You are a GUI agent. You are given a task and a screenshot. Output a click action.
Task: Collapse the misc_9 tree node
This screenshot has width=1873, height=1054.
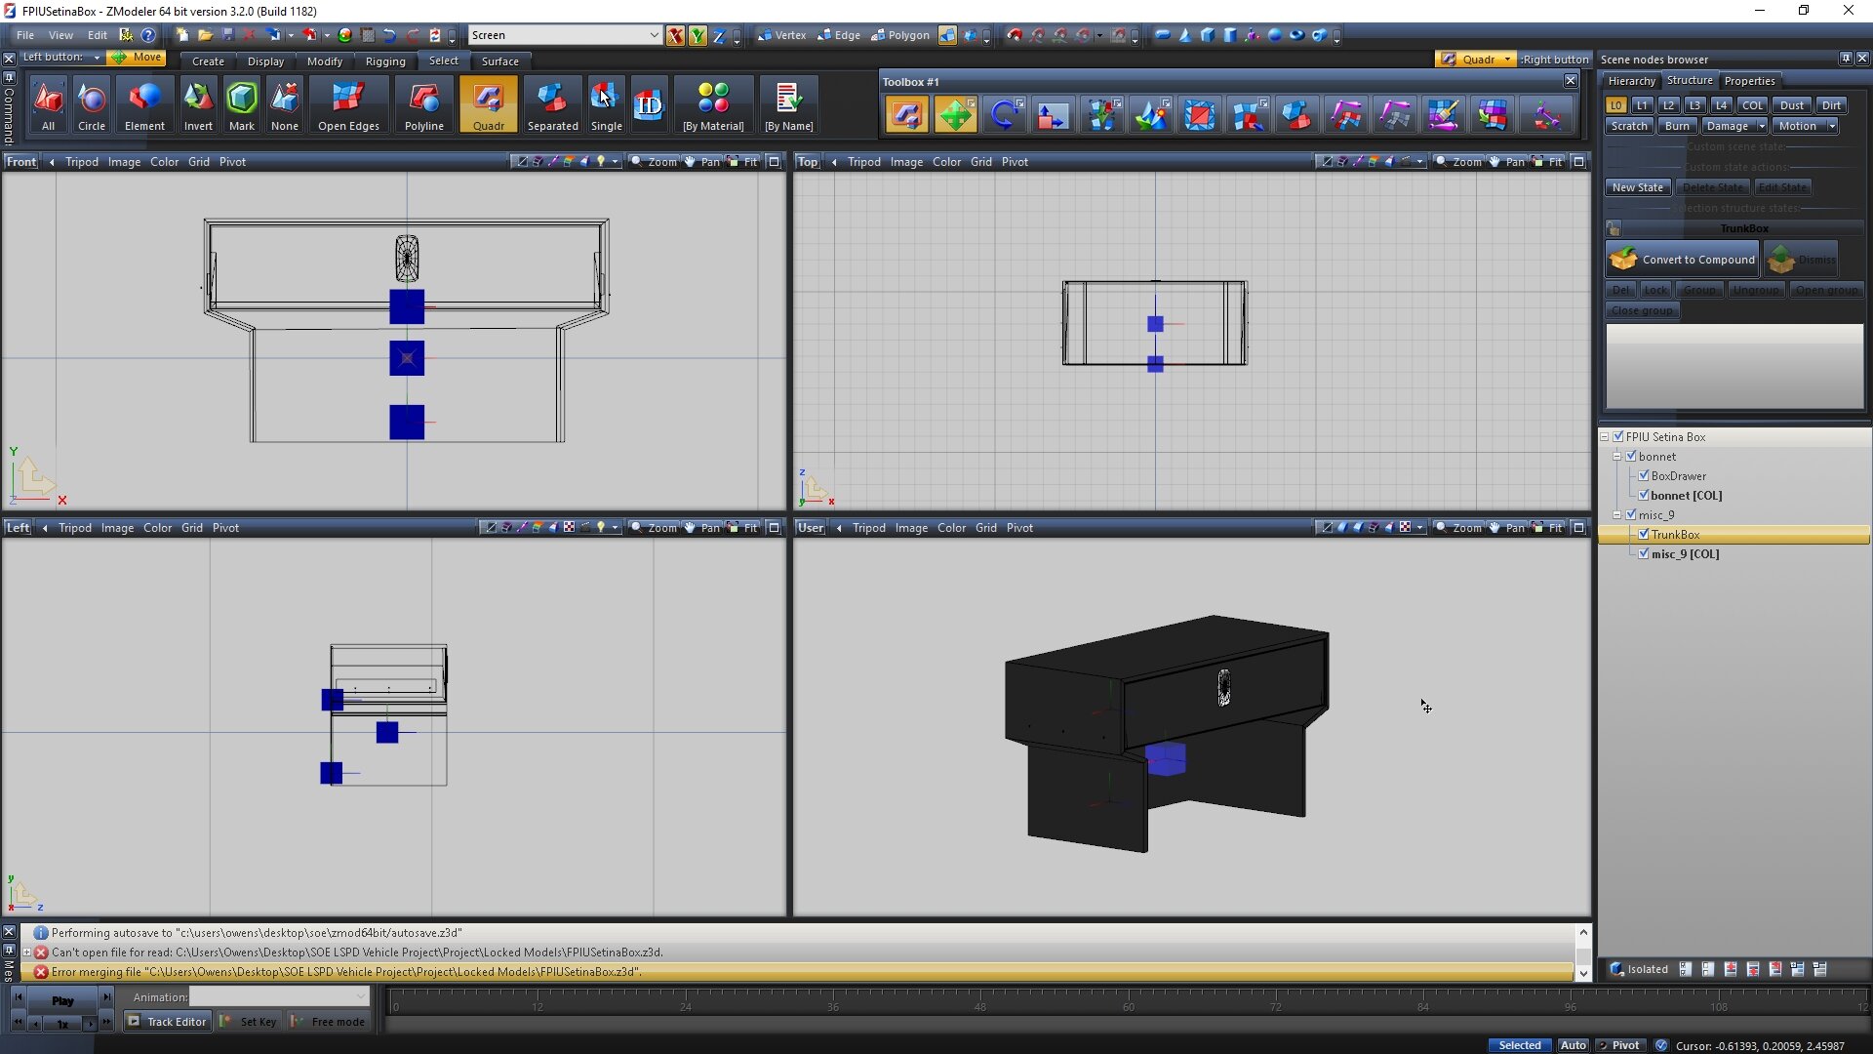coord(1616,515)
